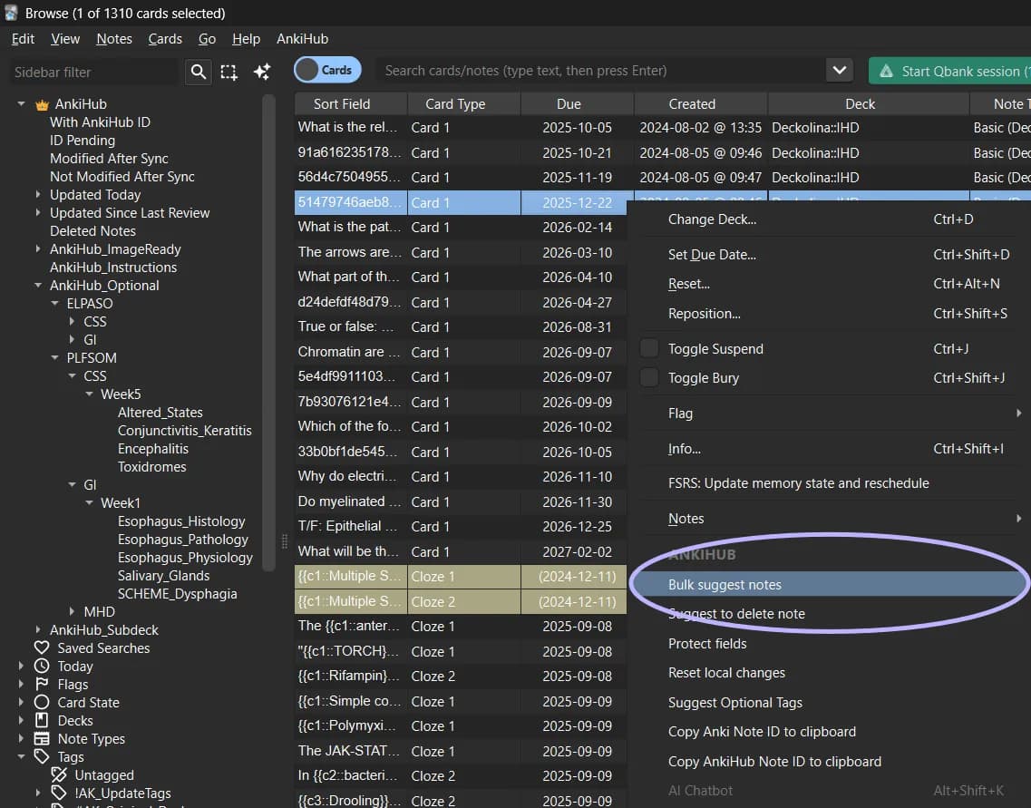Select the Untagged tag icon

click(59, 774)
